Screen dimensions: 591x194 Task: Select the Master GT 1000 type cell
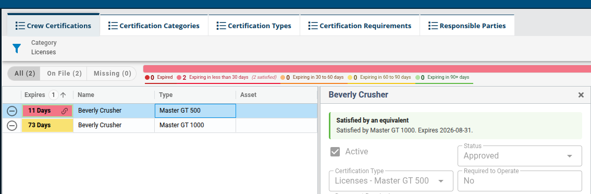(x=195, y=125)
